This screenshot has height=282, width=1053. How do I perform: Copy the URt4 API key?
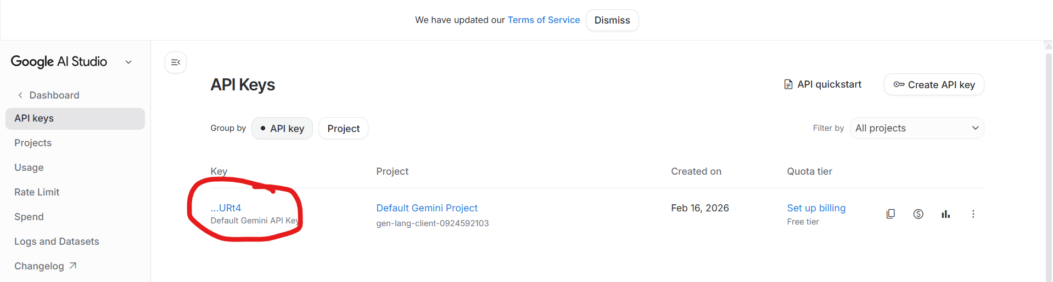890,214
